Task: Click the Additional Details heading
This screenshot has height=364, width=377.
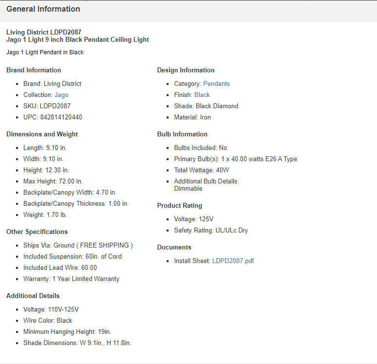Action: click(33, 296)
